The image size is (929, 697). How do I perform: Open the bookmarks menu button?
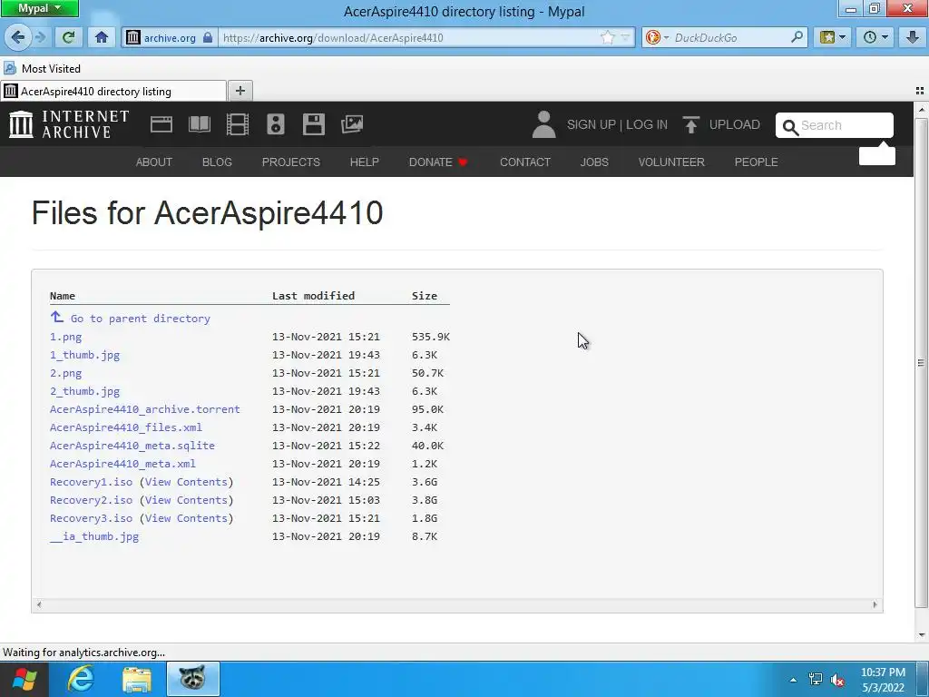[x=833, y=37]
